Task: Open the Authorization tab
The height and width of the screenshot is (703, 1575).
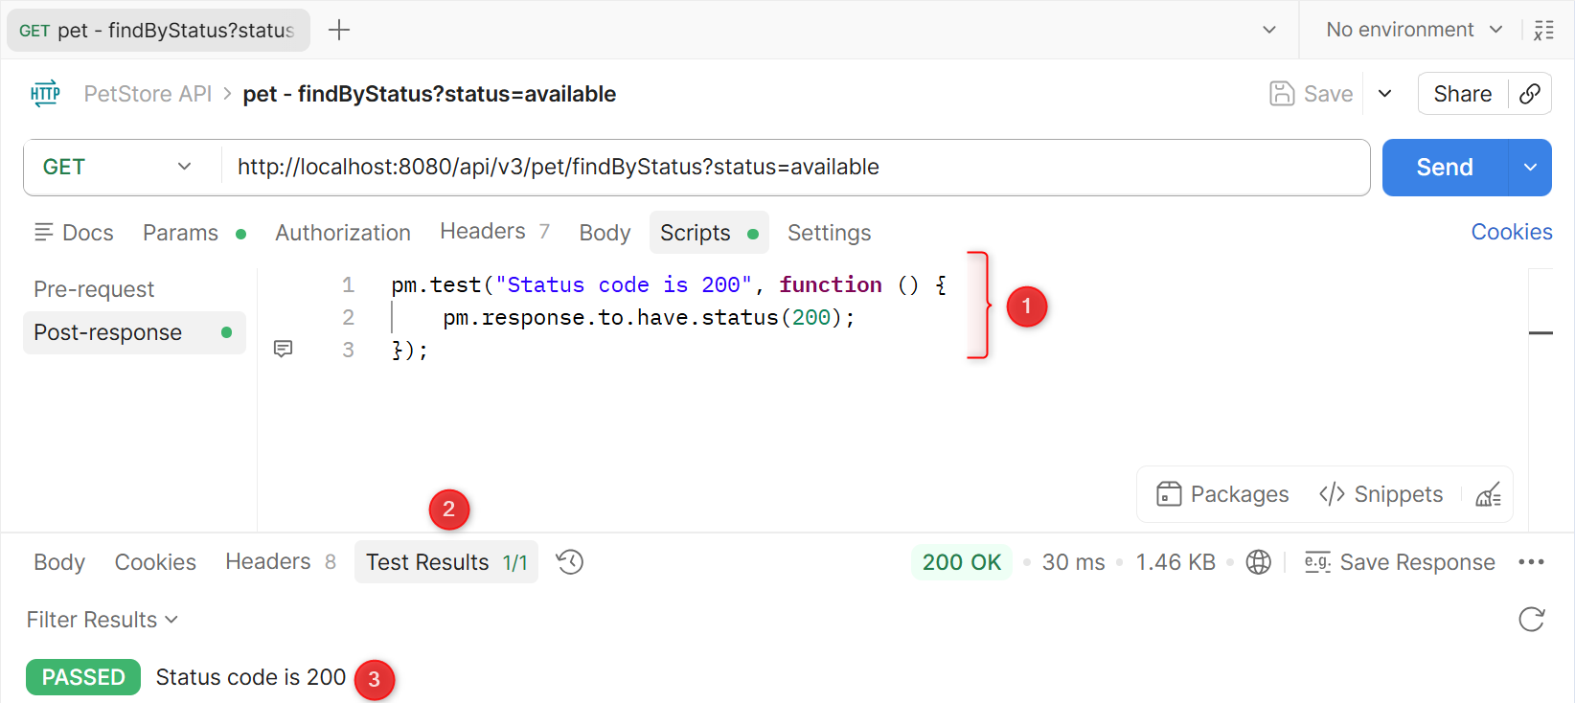Action: [343, 233]
